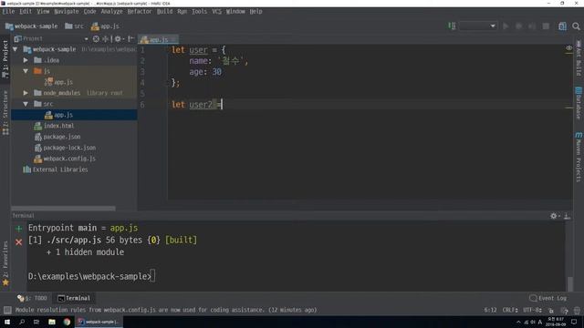Toggle the tool window quick access icon
Image resolution: width=584 pixels, height=328 pixels.
[7, 310]
